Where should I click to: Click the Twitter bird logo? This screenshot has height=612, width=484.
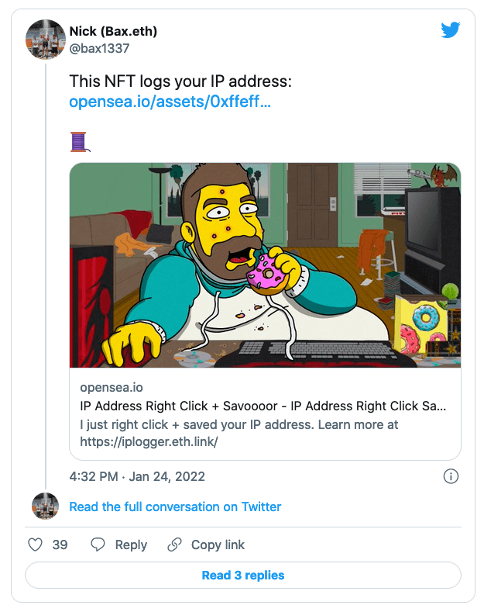click(451, 30)
